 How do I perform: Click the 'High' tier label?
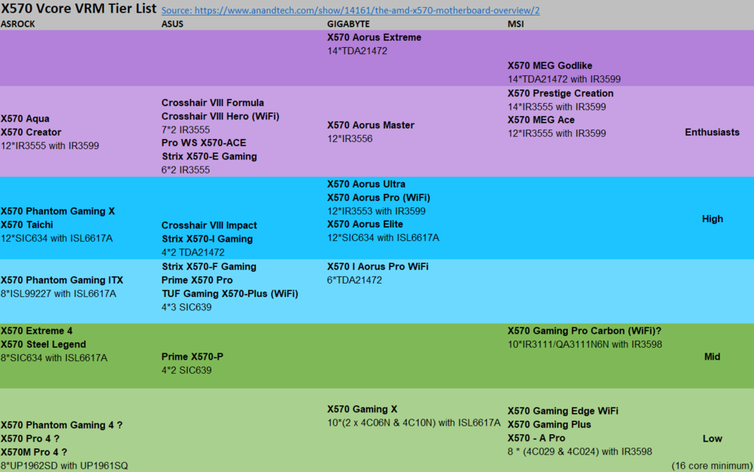click(712, 219)
